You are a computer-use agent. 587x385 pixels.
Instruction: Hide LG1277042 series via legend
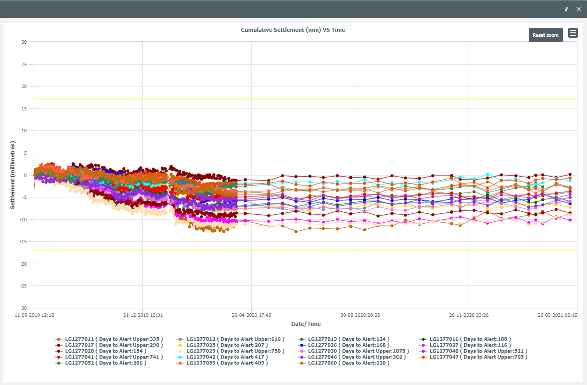(x=222, y=357)
